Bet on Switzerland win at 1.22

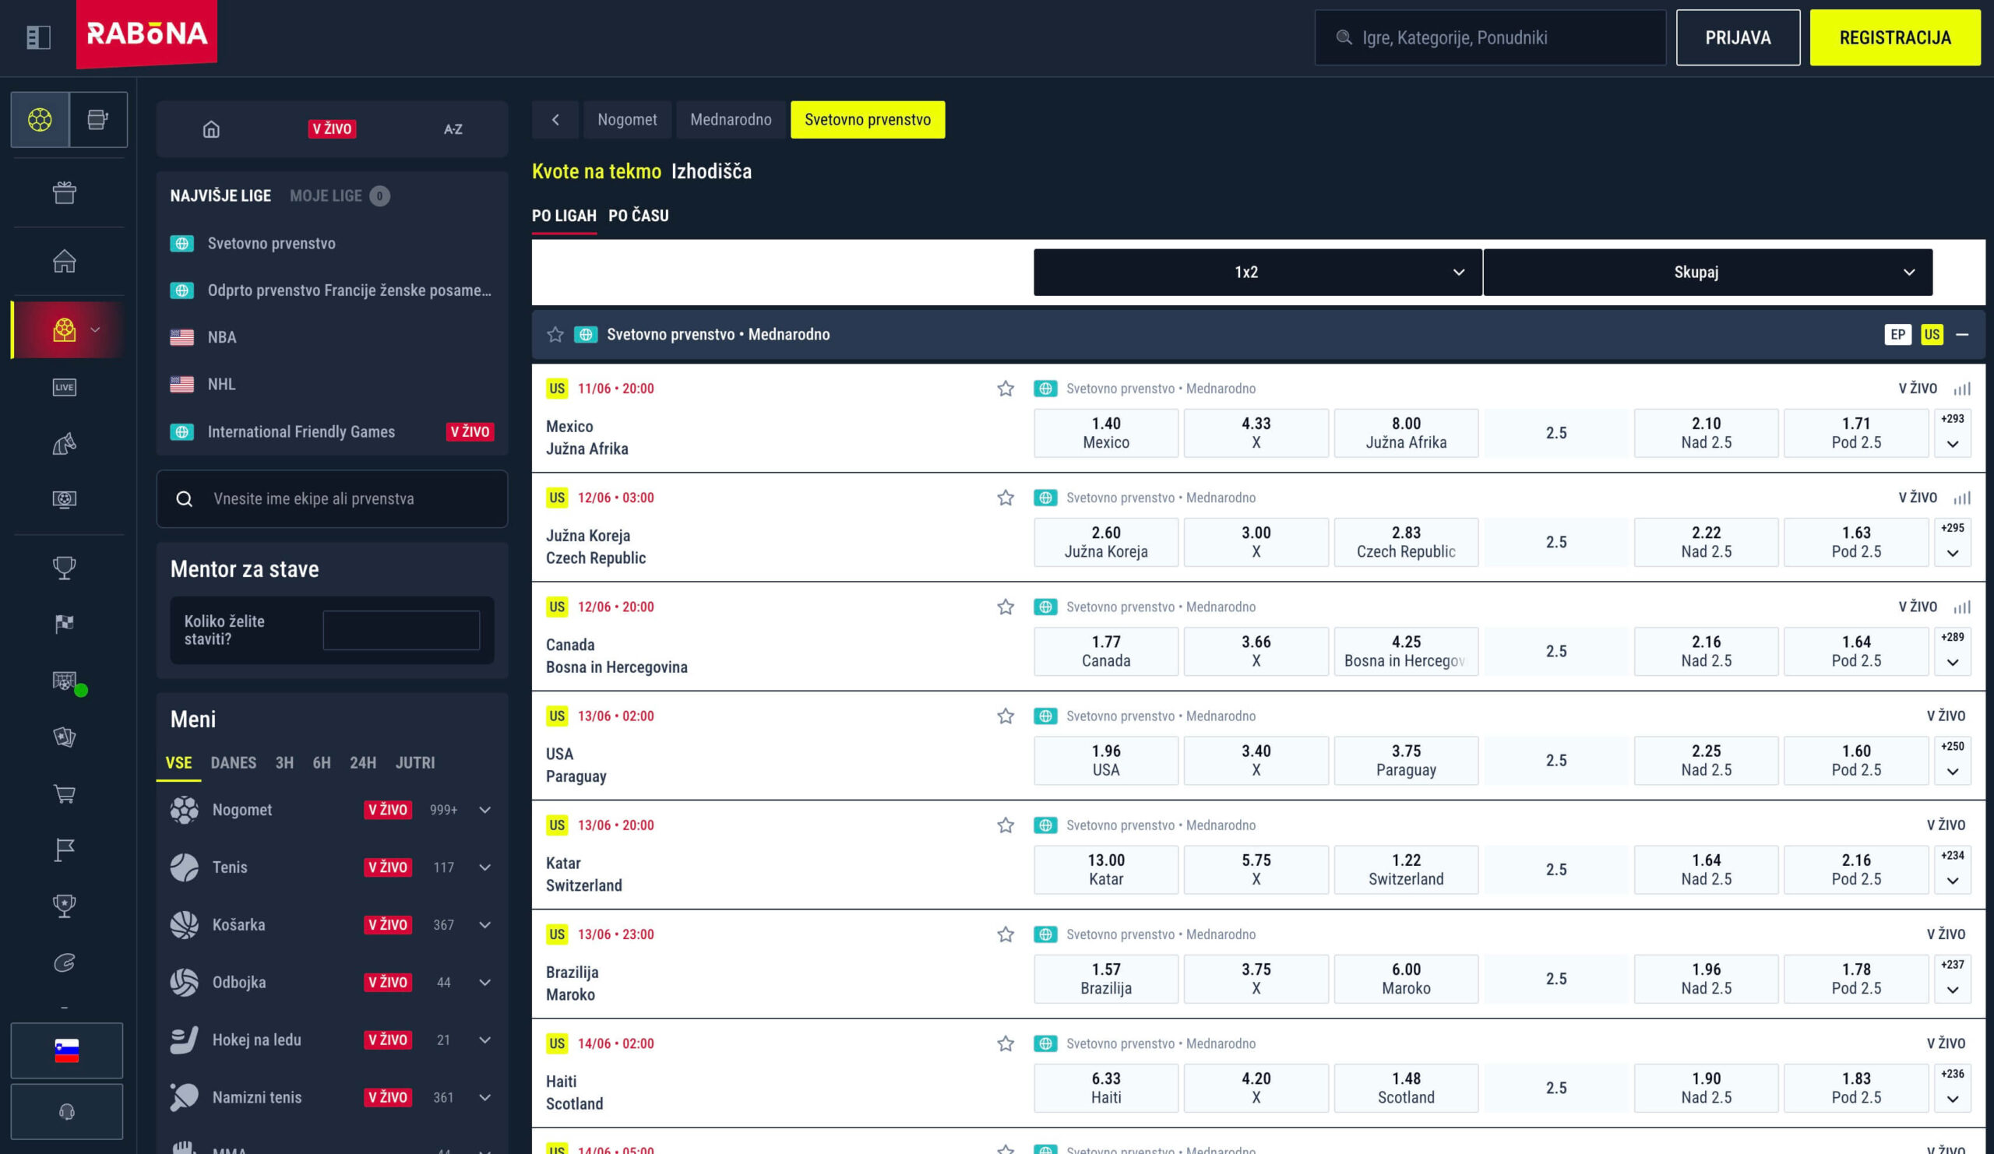(x=1406, y=869)
